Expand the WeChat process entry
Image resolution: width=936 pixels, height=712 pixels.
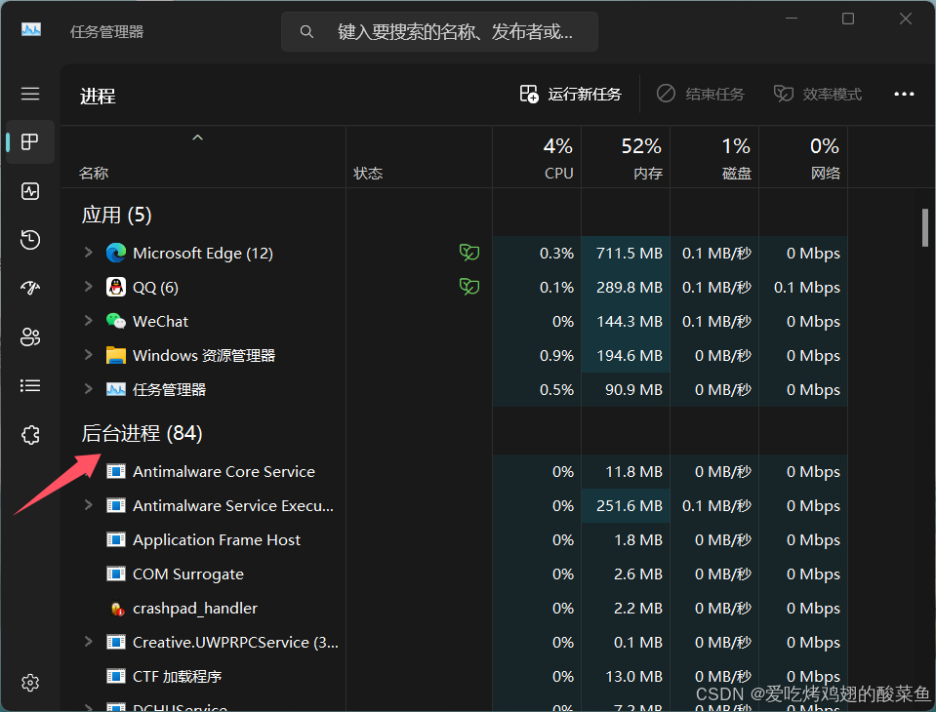coord(89,321)
